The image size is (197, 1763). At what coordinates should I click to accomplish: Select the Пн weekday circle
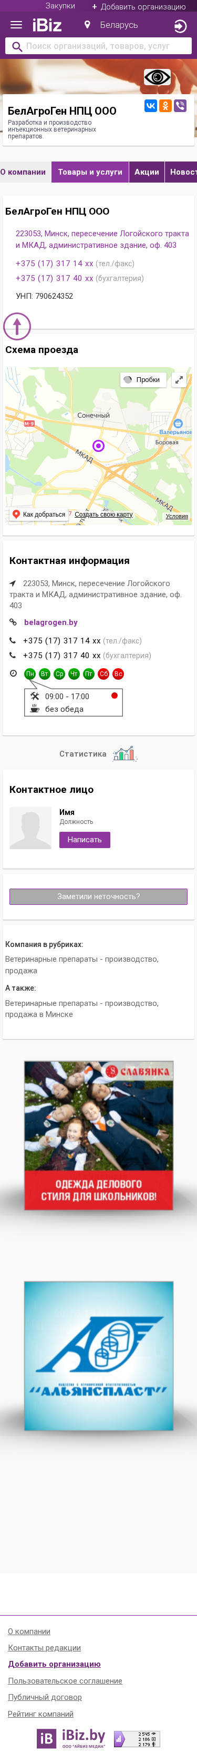29,673
